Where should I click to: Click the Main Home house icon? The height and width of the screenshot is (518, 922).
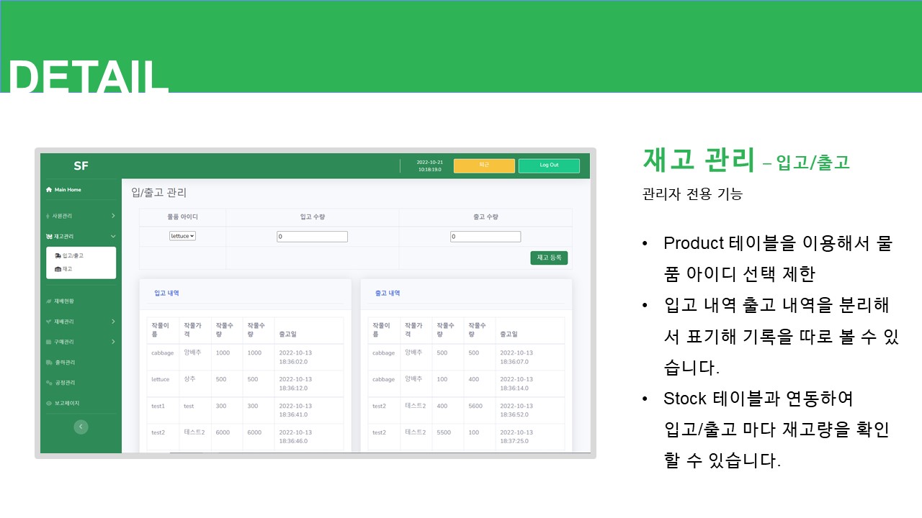(x=49, y=190)
